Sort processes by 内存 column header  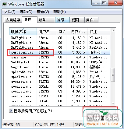point(77,32)
